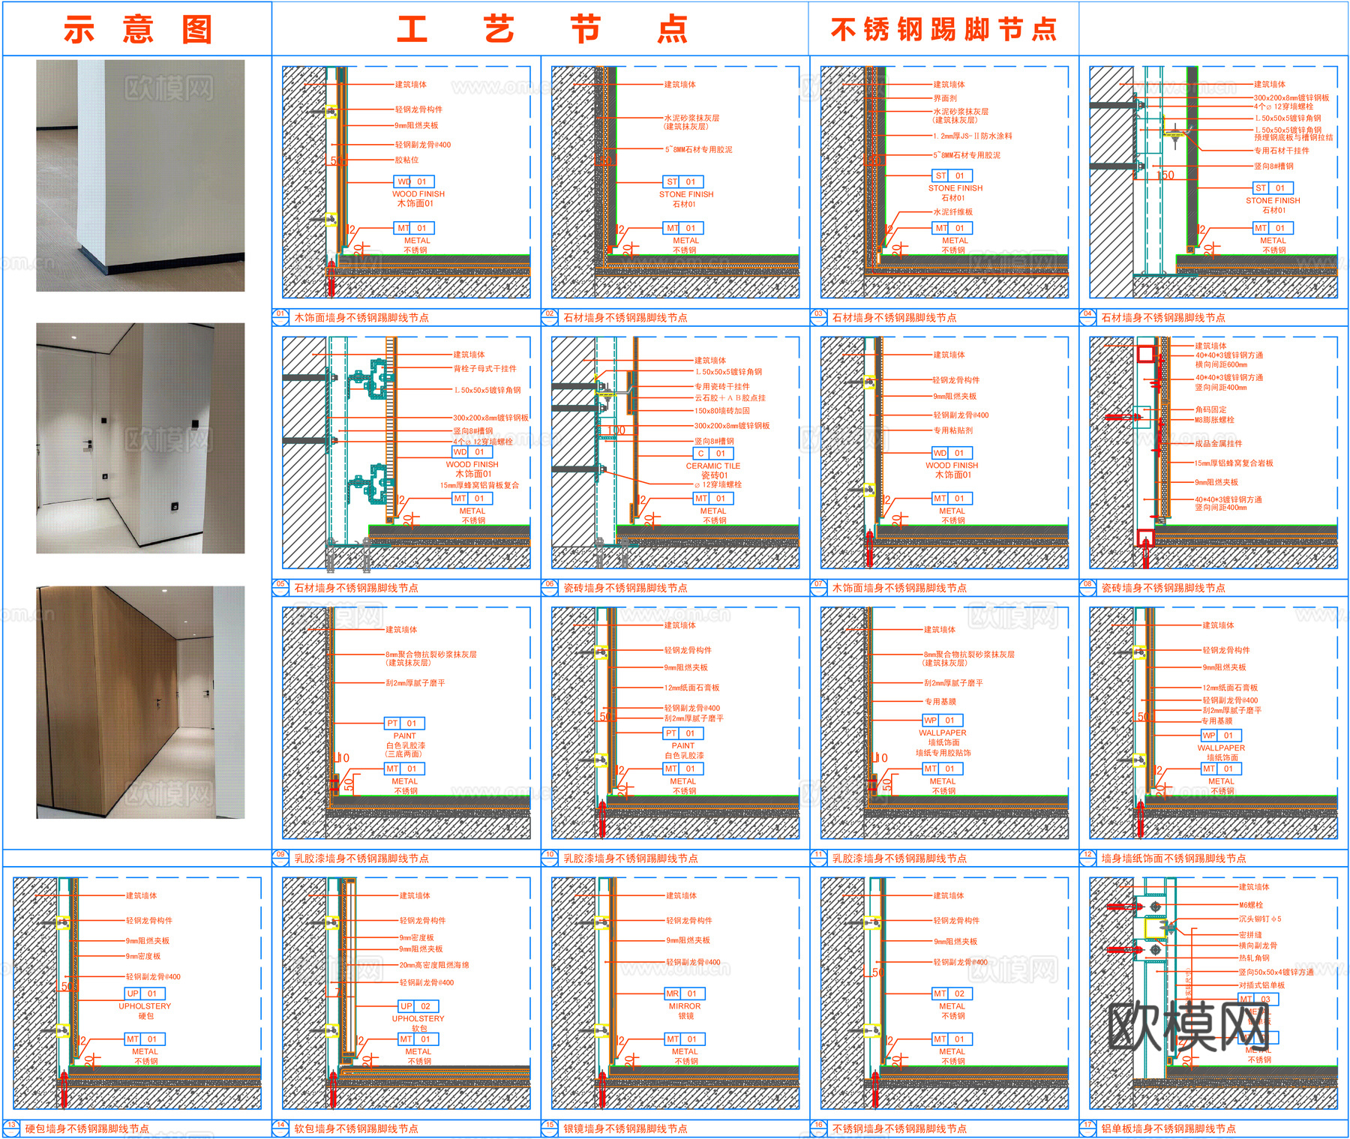Click annotation M6螺栓
This screenshot has height=1139, width=1350.
(x=1251, y=905)
